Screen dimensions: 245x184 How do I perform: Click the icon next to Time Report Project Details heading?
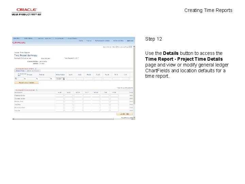(36, 68)
